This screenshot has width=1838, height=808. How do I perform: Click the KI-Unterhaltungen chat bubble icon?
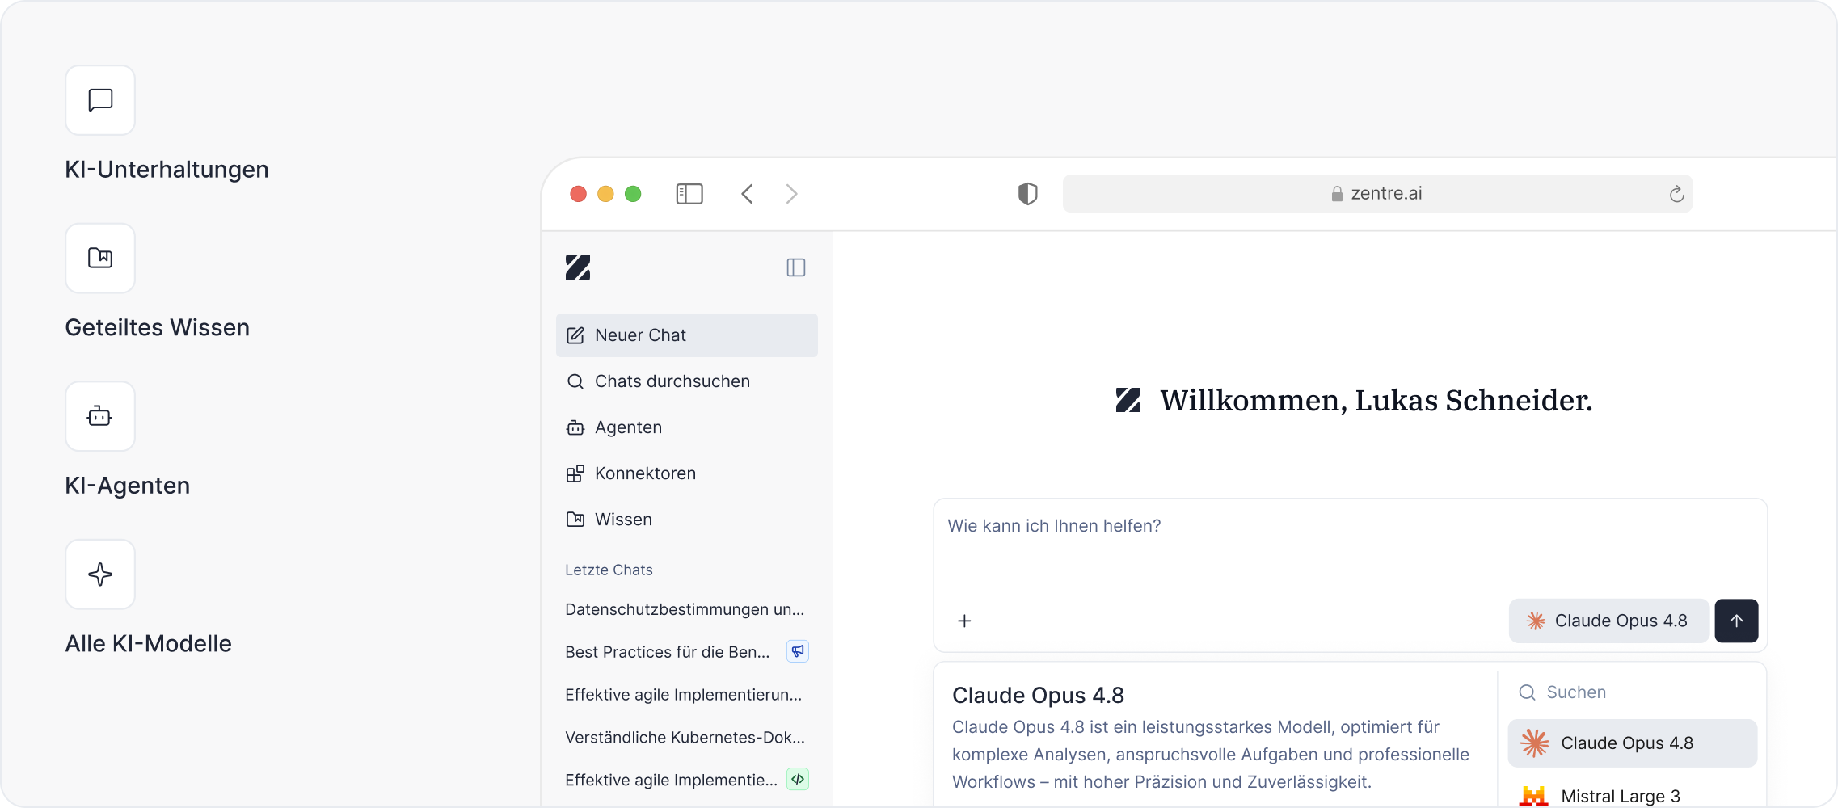coord(100,100)
